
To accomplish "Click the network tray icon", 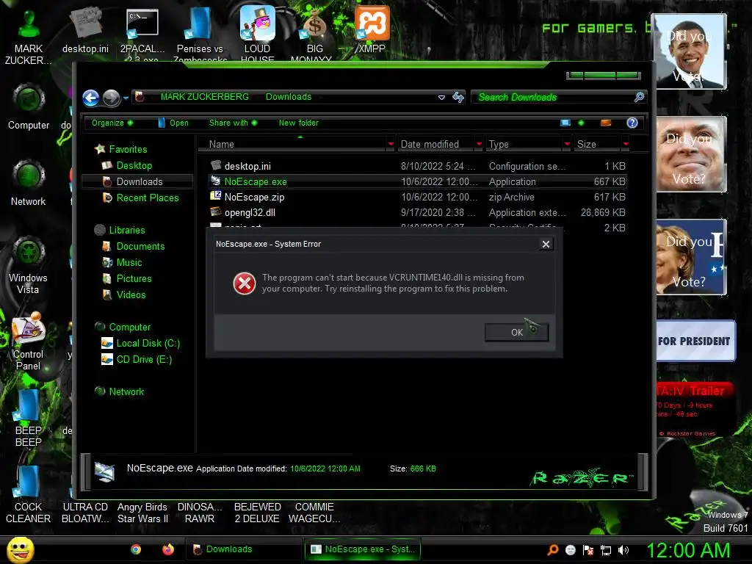I will pyautogui.click(x=606, y=550).
